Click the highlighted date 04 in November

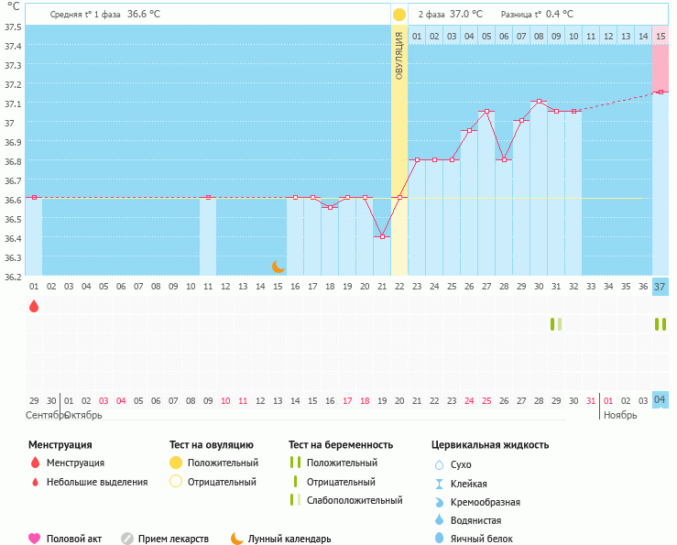coord(660,400)
